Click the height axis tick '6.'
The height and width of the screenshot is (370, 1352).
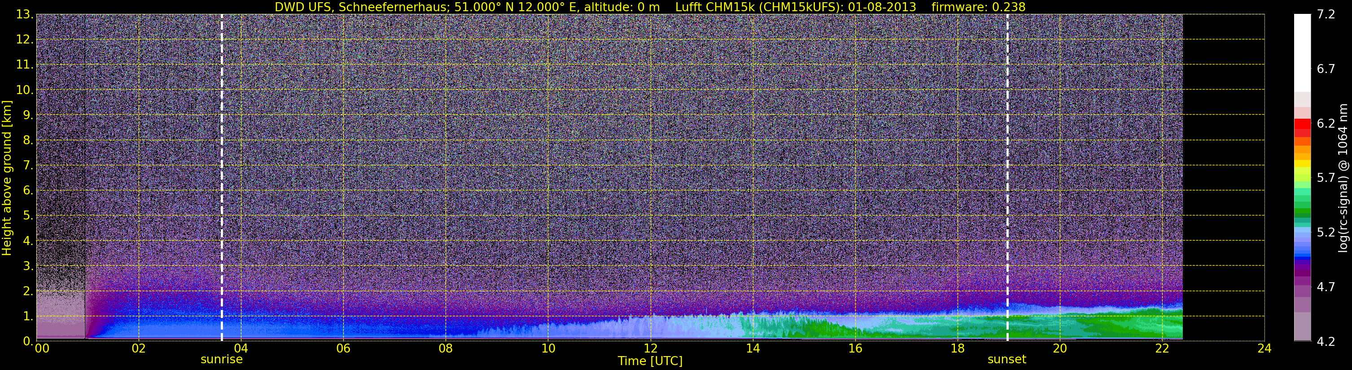27,190
